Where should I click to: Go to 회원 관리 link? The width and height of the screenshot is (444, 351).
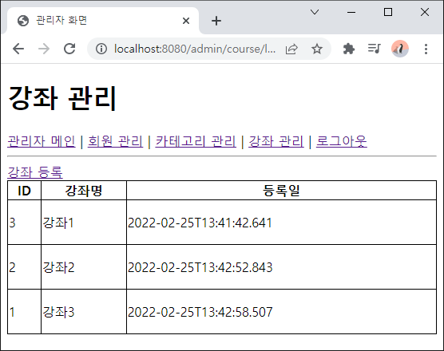click(x=115, y=141)
